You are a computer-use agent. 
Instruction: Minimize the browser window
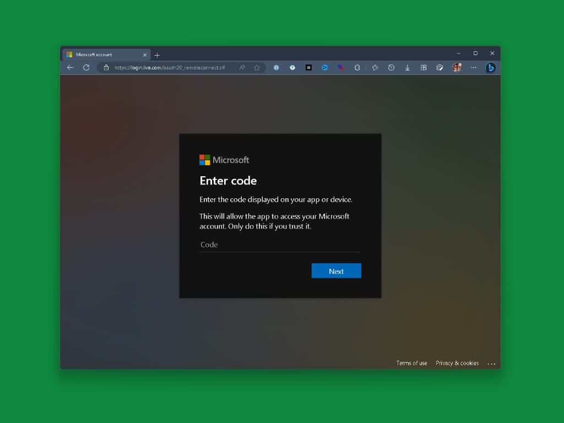tap(458, 53)
